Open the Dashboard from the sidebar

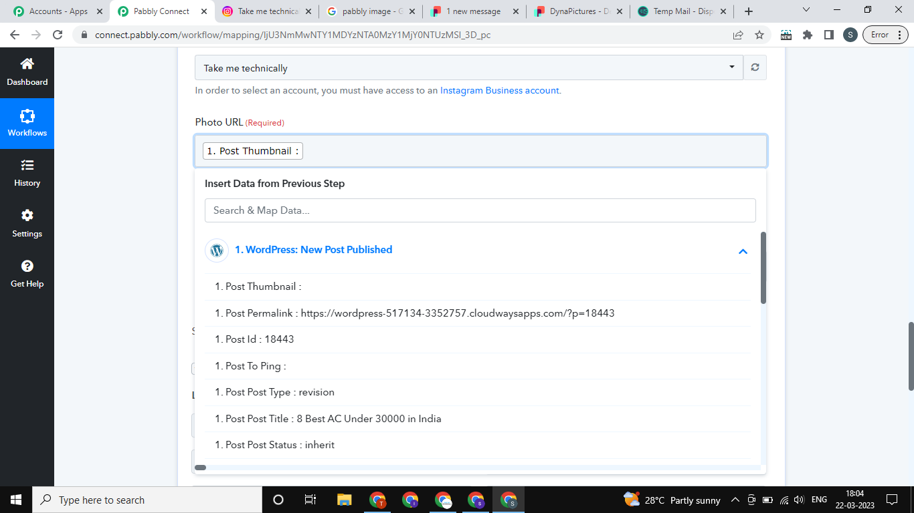pos(27,73)
